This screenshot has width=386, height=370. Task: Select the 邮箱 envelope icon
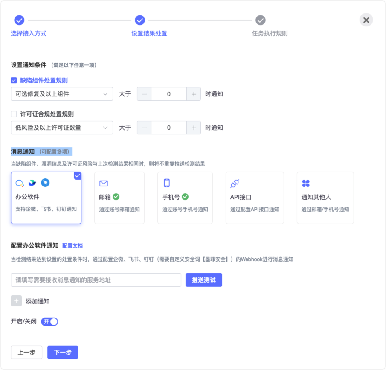pos(104,184)
